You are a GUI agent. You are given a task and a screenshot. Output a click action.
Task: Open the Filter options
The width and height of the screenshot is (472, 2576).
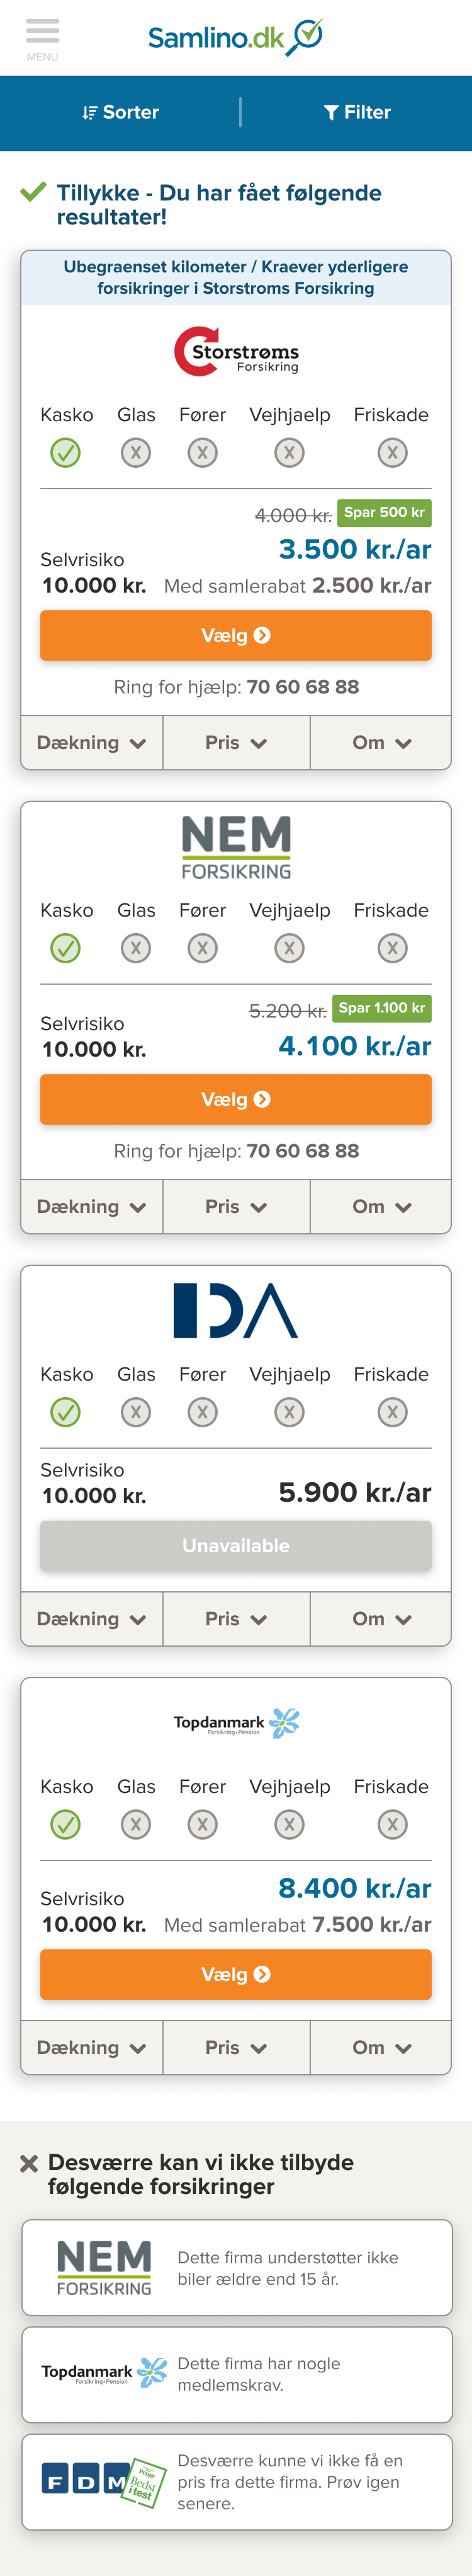[x=356, y=113]
